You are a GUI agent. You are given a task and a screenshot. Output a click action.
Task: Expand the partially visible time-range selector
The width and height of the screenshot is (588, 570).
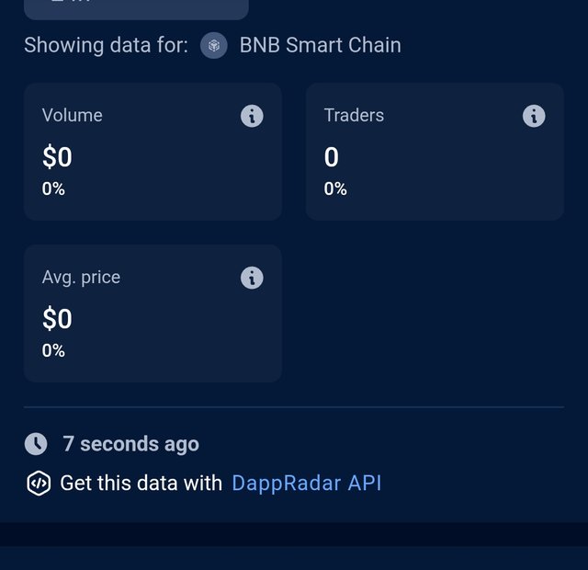136,8
